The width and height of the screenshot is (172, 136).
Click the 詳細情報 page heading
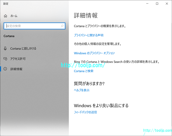click(x=86, y=15)
